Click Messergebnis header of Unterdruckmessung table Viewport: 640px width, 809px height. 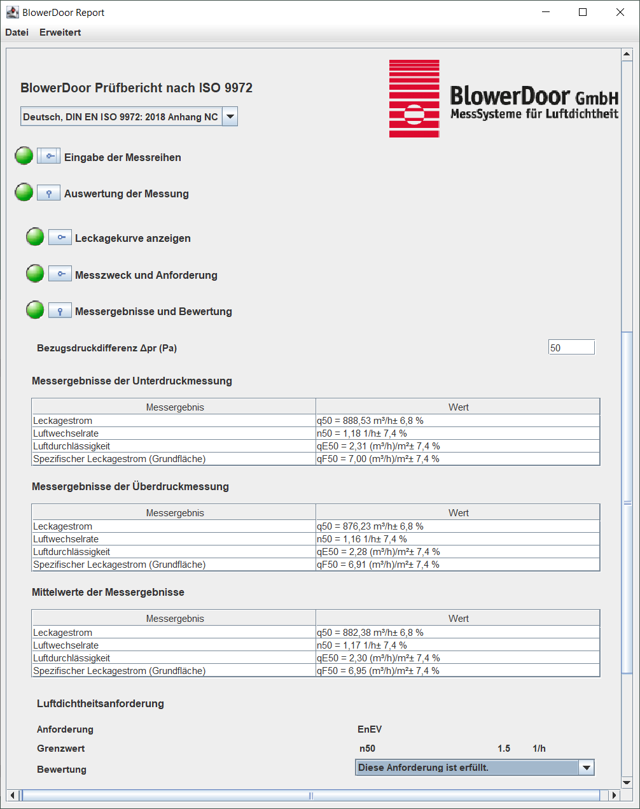[174, 407]
